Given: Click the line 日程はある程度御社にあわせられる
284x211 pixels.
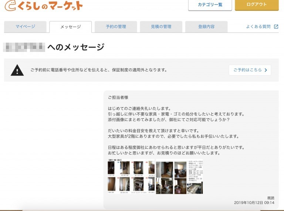Looking at the screenshot, I should [176, 148].
